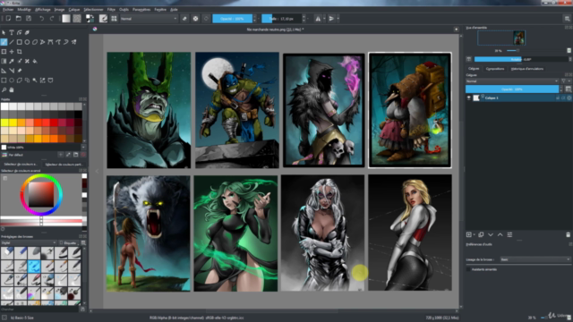Switch to Historique d'annulations tab
573x322 pixels.
click(527, 69)
